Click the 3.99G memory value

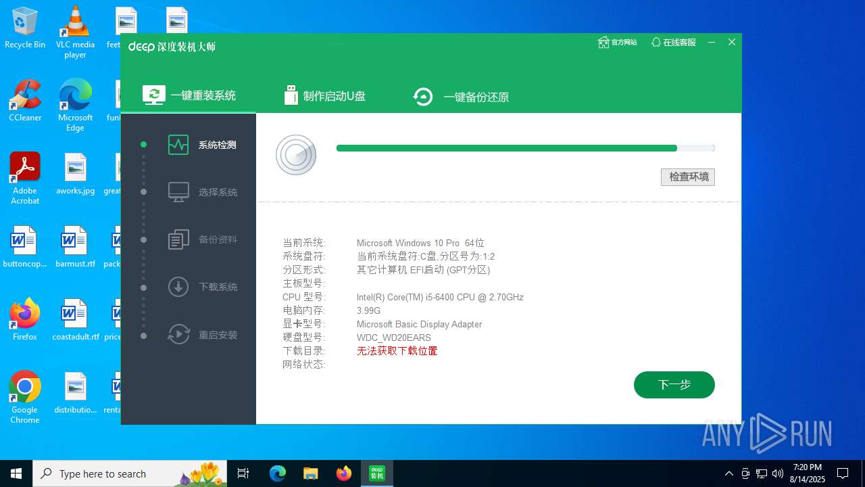pos(368,310)
